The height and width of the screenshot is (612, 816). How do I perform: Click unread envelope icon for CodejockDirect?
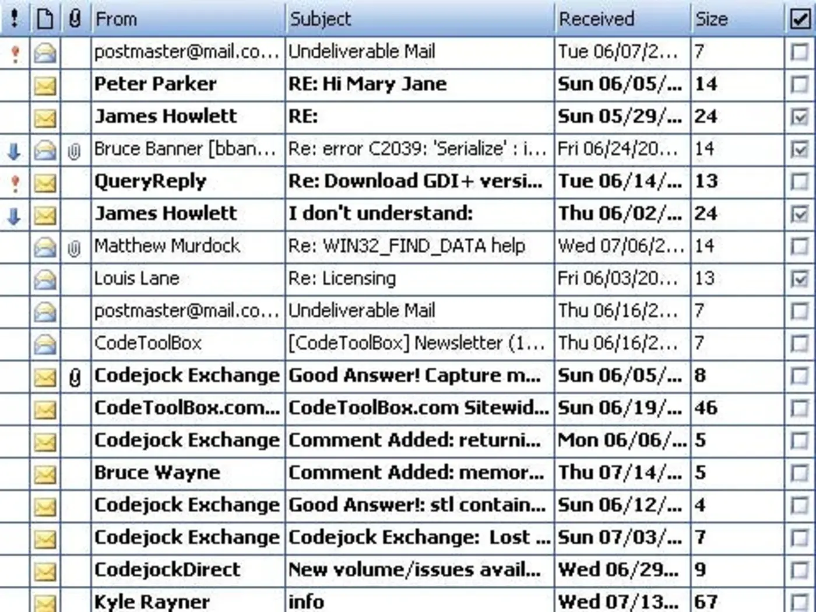(x=45, y=572)
